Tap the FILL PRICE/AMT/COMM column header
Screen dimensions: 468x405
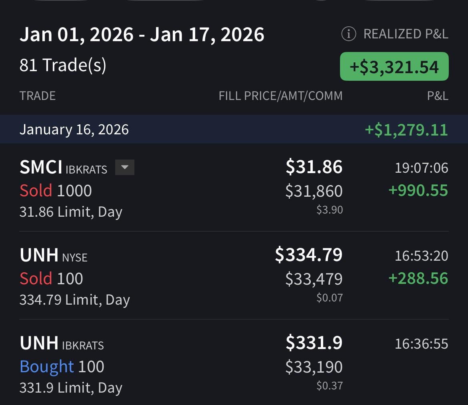pyautogui.click(x=280, y=96)
